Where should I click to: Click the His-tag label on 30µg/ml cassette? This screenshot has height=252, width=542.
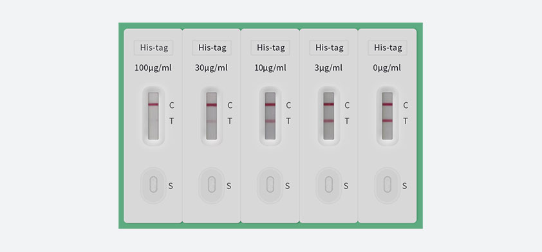(212, 48)
